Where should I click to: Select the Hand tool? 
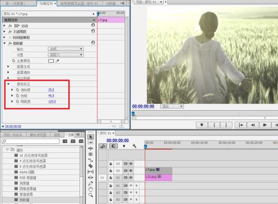(91, 189)
